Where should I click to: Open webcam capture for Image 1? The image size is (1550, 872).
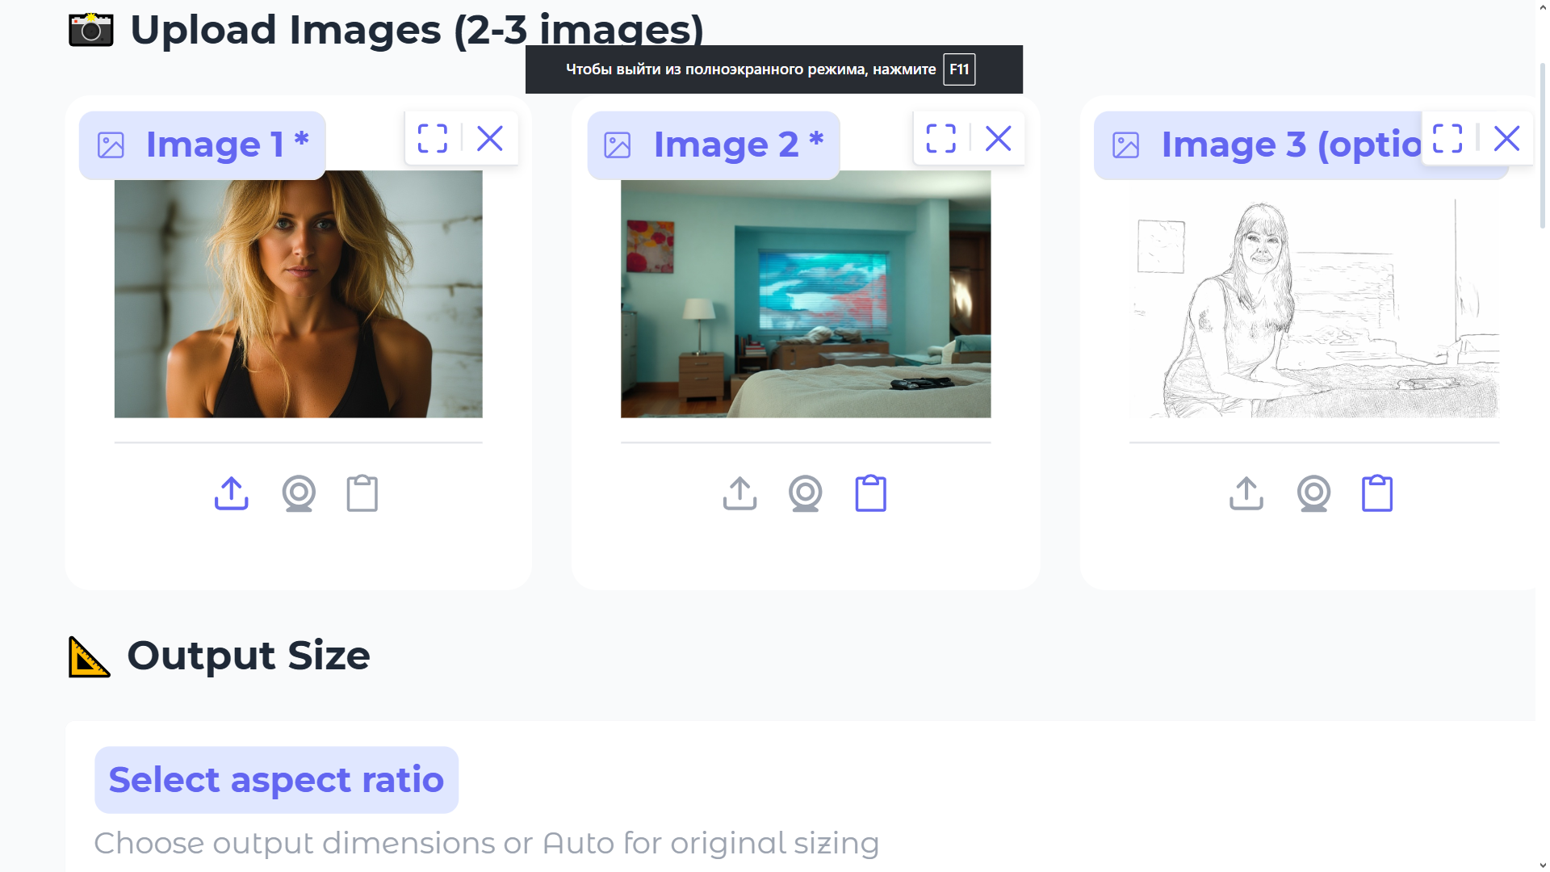coord(299,493)
